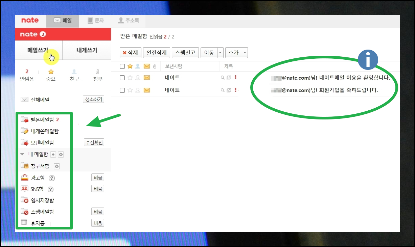The width and height of the screenshot is (415, 247).
Task: Show 안읽음 unread mail filter
Action: pyautogui.click(x=27, y=75)
